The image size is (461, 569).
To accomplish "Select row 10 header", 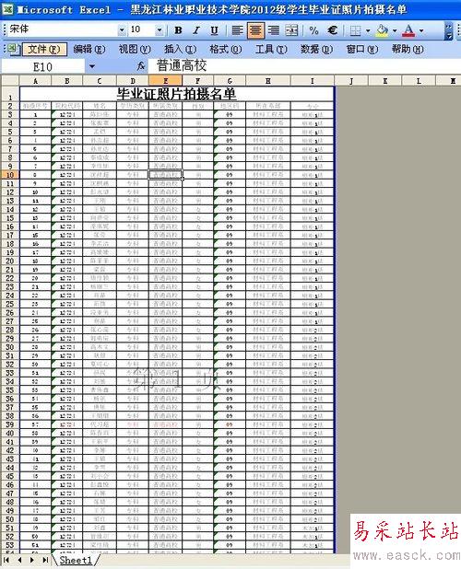I will pyautogui.click(x=10, y=175).
